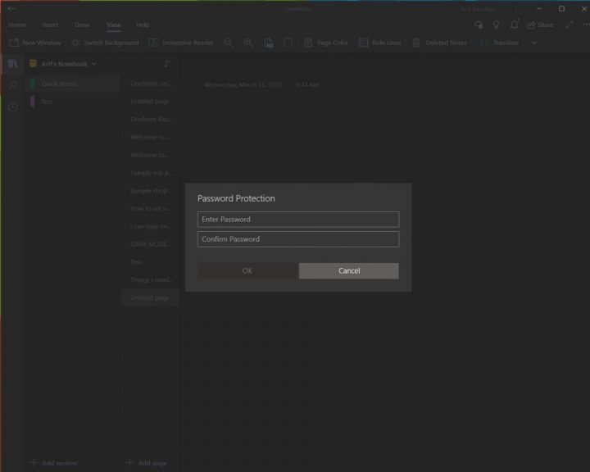Open the 'Things I need...' page

(x=151, y=279)
